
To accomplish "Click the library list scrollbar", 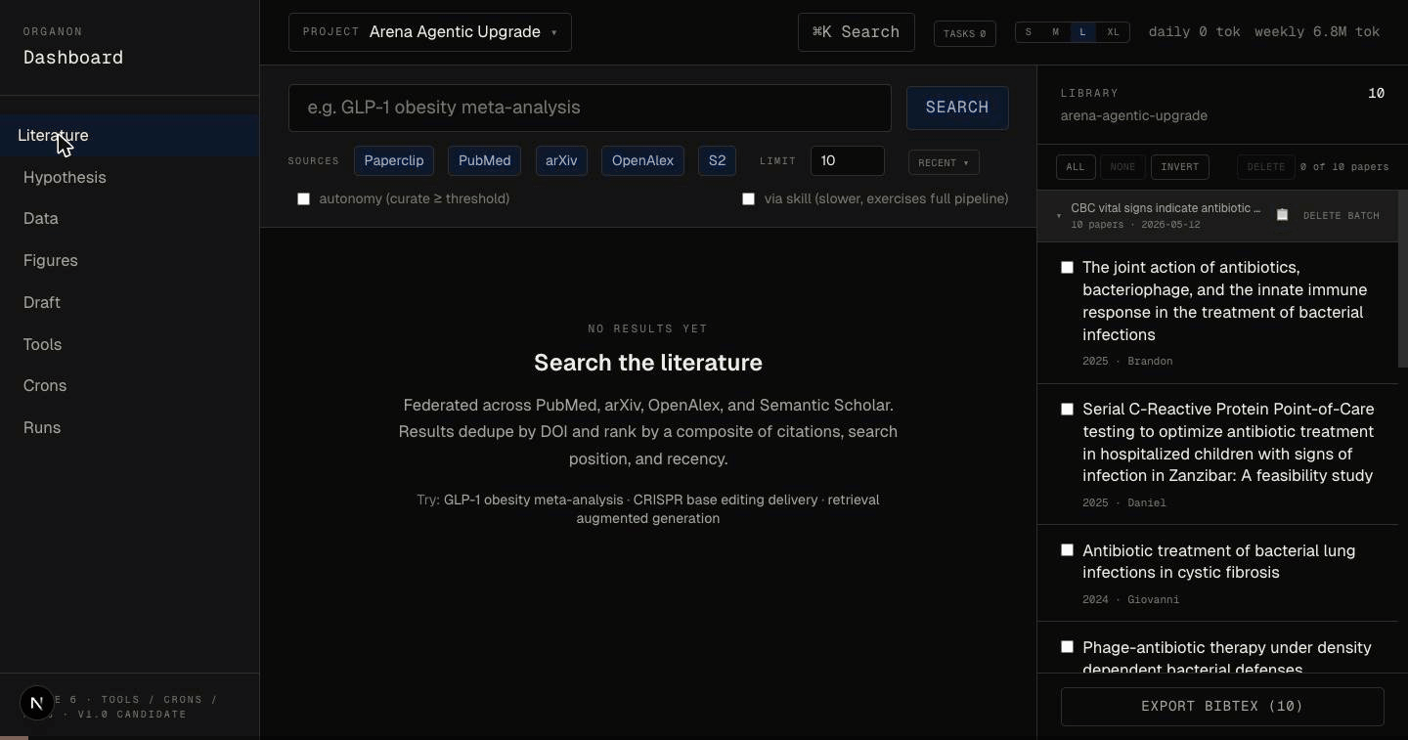I will click(x=1402, y=279).
